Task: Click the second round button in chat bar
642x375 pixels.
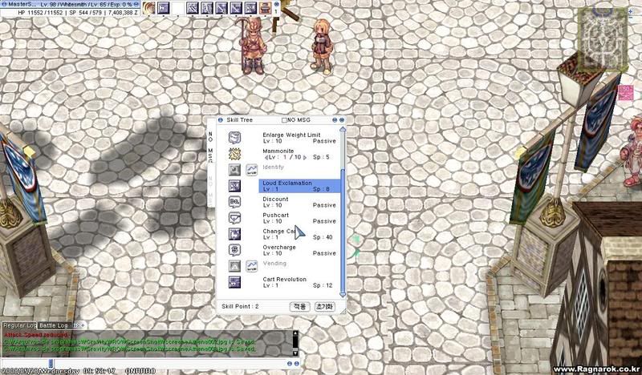Action: tap(297, 364)
